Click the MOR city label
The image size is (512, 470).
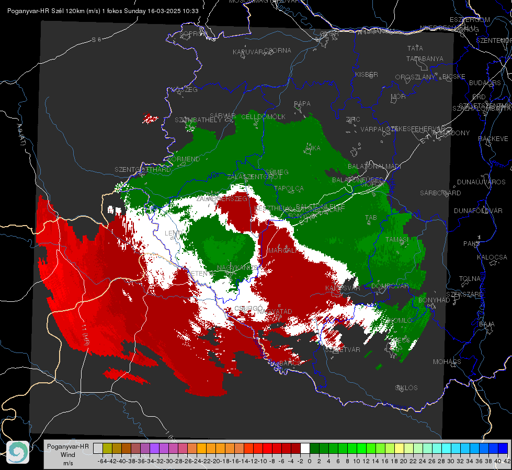399,96
